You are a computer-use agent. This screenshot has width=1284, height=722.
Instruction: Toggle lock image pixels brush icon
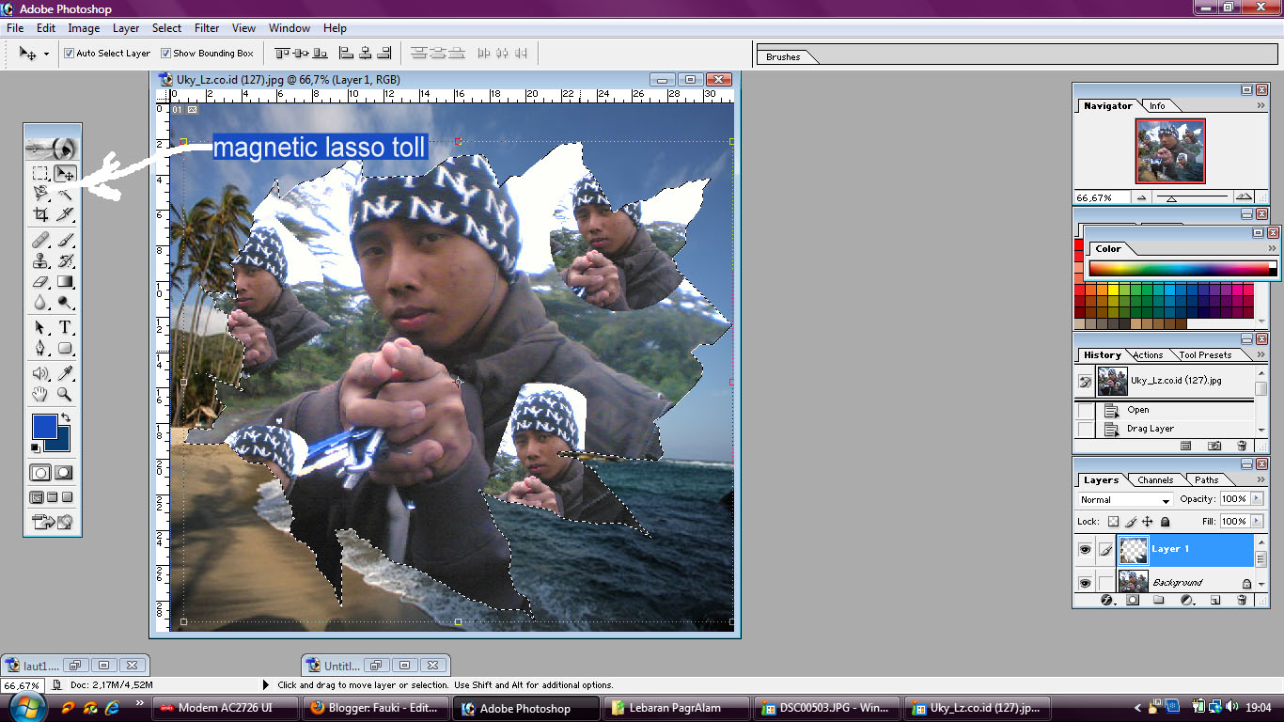coord(1131,522)
